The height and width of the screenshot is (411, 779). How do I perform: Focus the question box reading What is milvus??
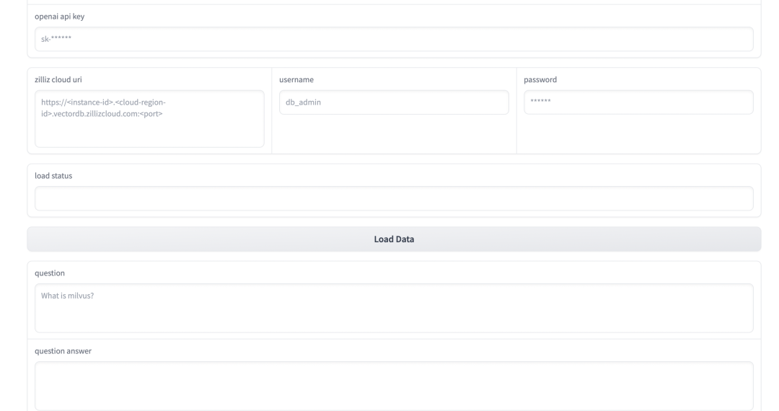[x=394, y=309]
